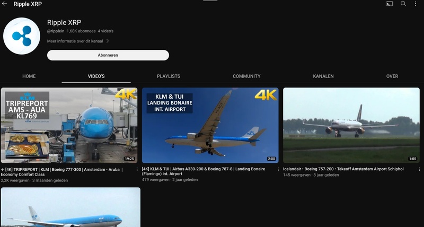Switch to the HOME tab
This screenshot has height=227, width=424.
point(29,76)
